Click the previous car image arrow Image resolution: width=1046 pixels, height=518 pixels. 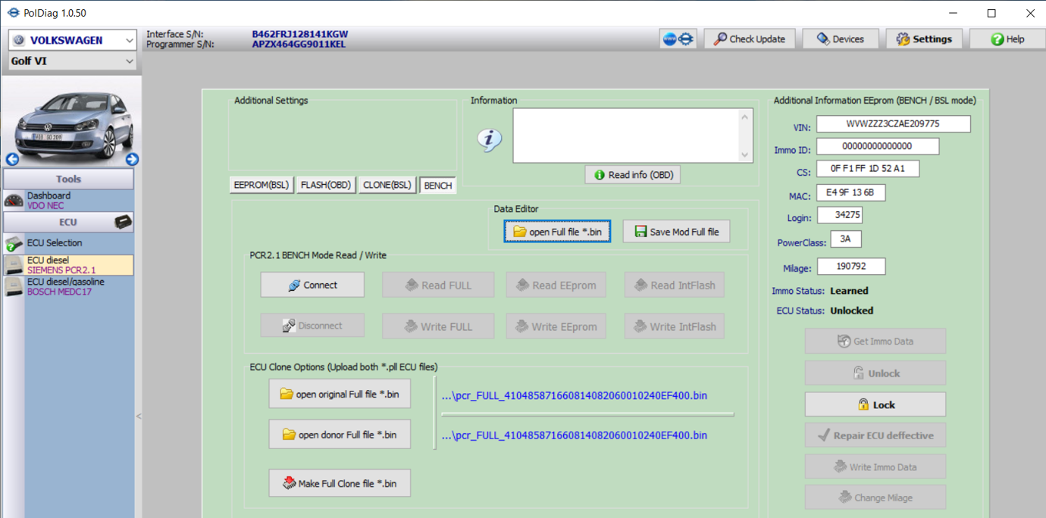coord(12,159)
